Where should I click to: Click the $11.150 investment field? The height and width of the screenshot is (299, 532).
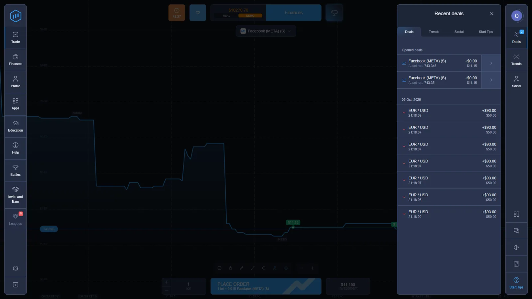348,286
